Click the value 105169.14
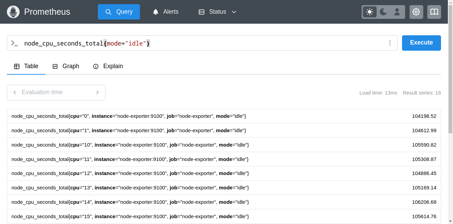The image size is (453, 224). [x=424, y=188]
